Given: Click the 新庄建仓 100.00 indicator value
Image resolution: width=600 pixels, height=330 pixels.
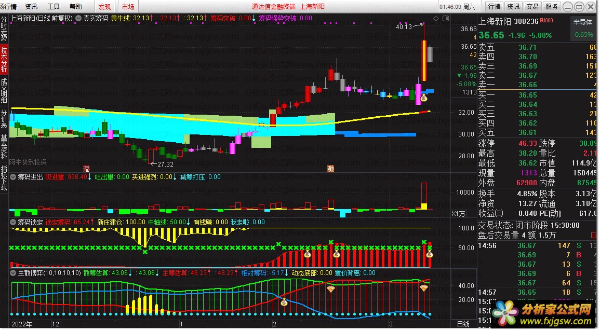Looking at the screenshot, I should (x=121, y=222).
